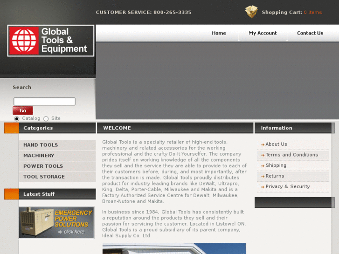
Task: Click the Site label text
Action: (56, 118)
